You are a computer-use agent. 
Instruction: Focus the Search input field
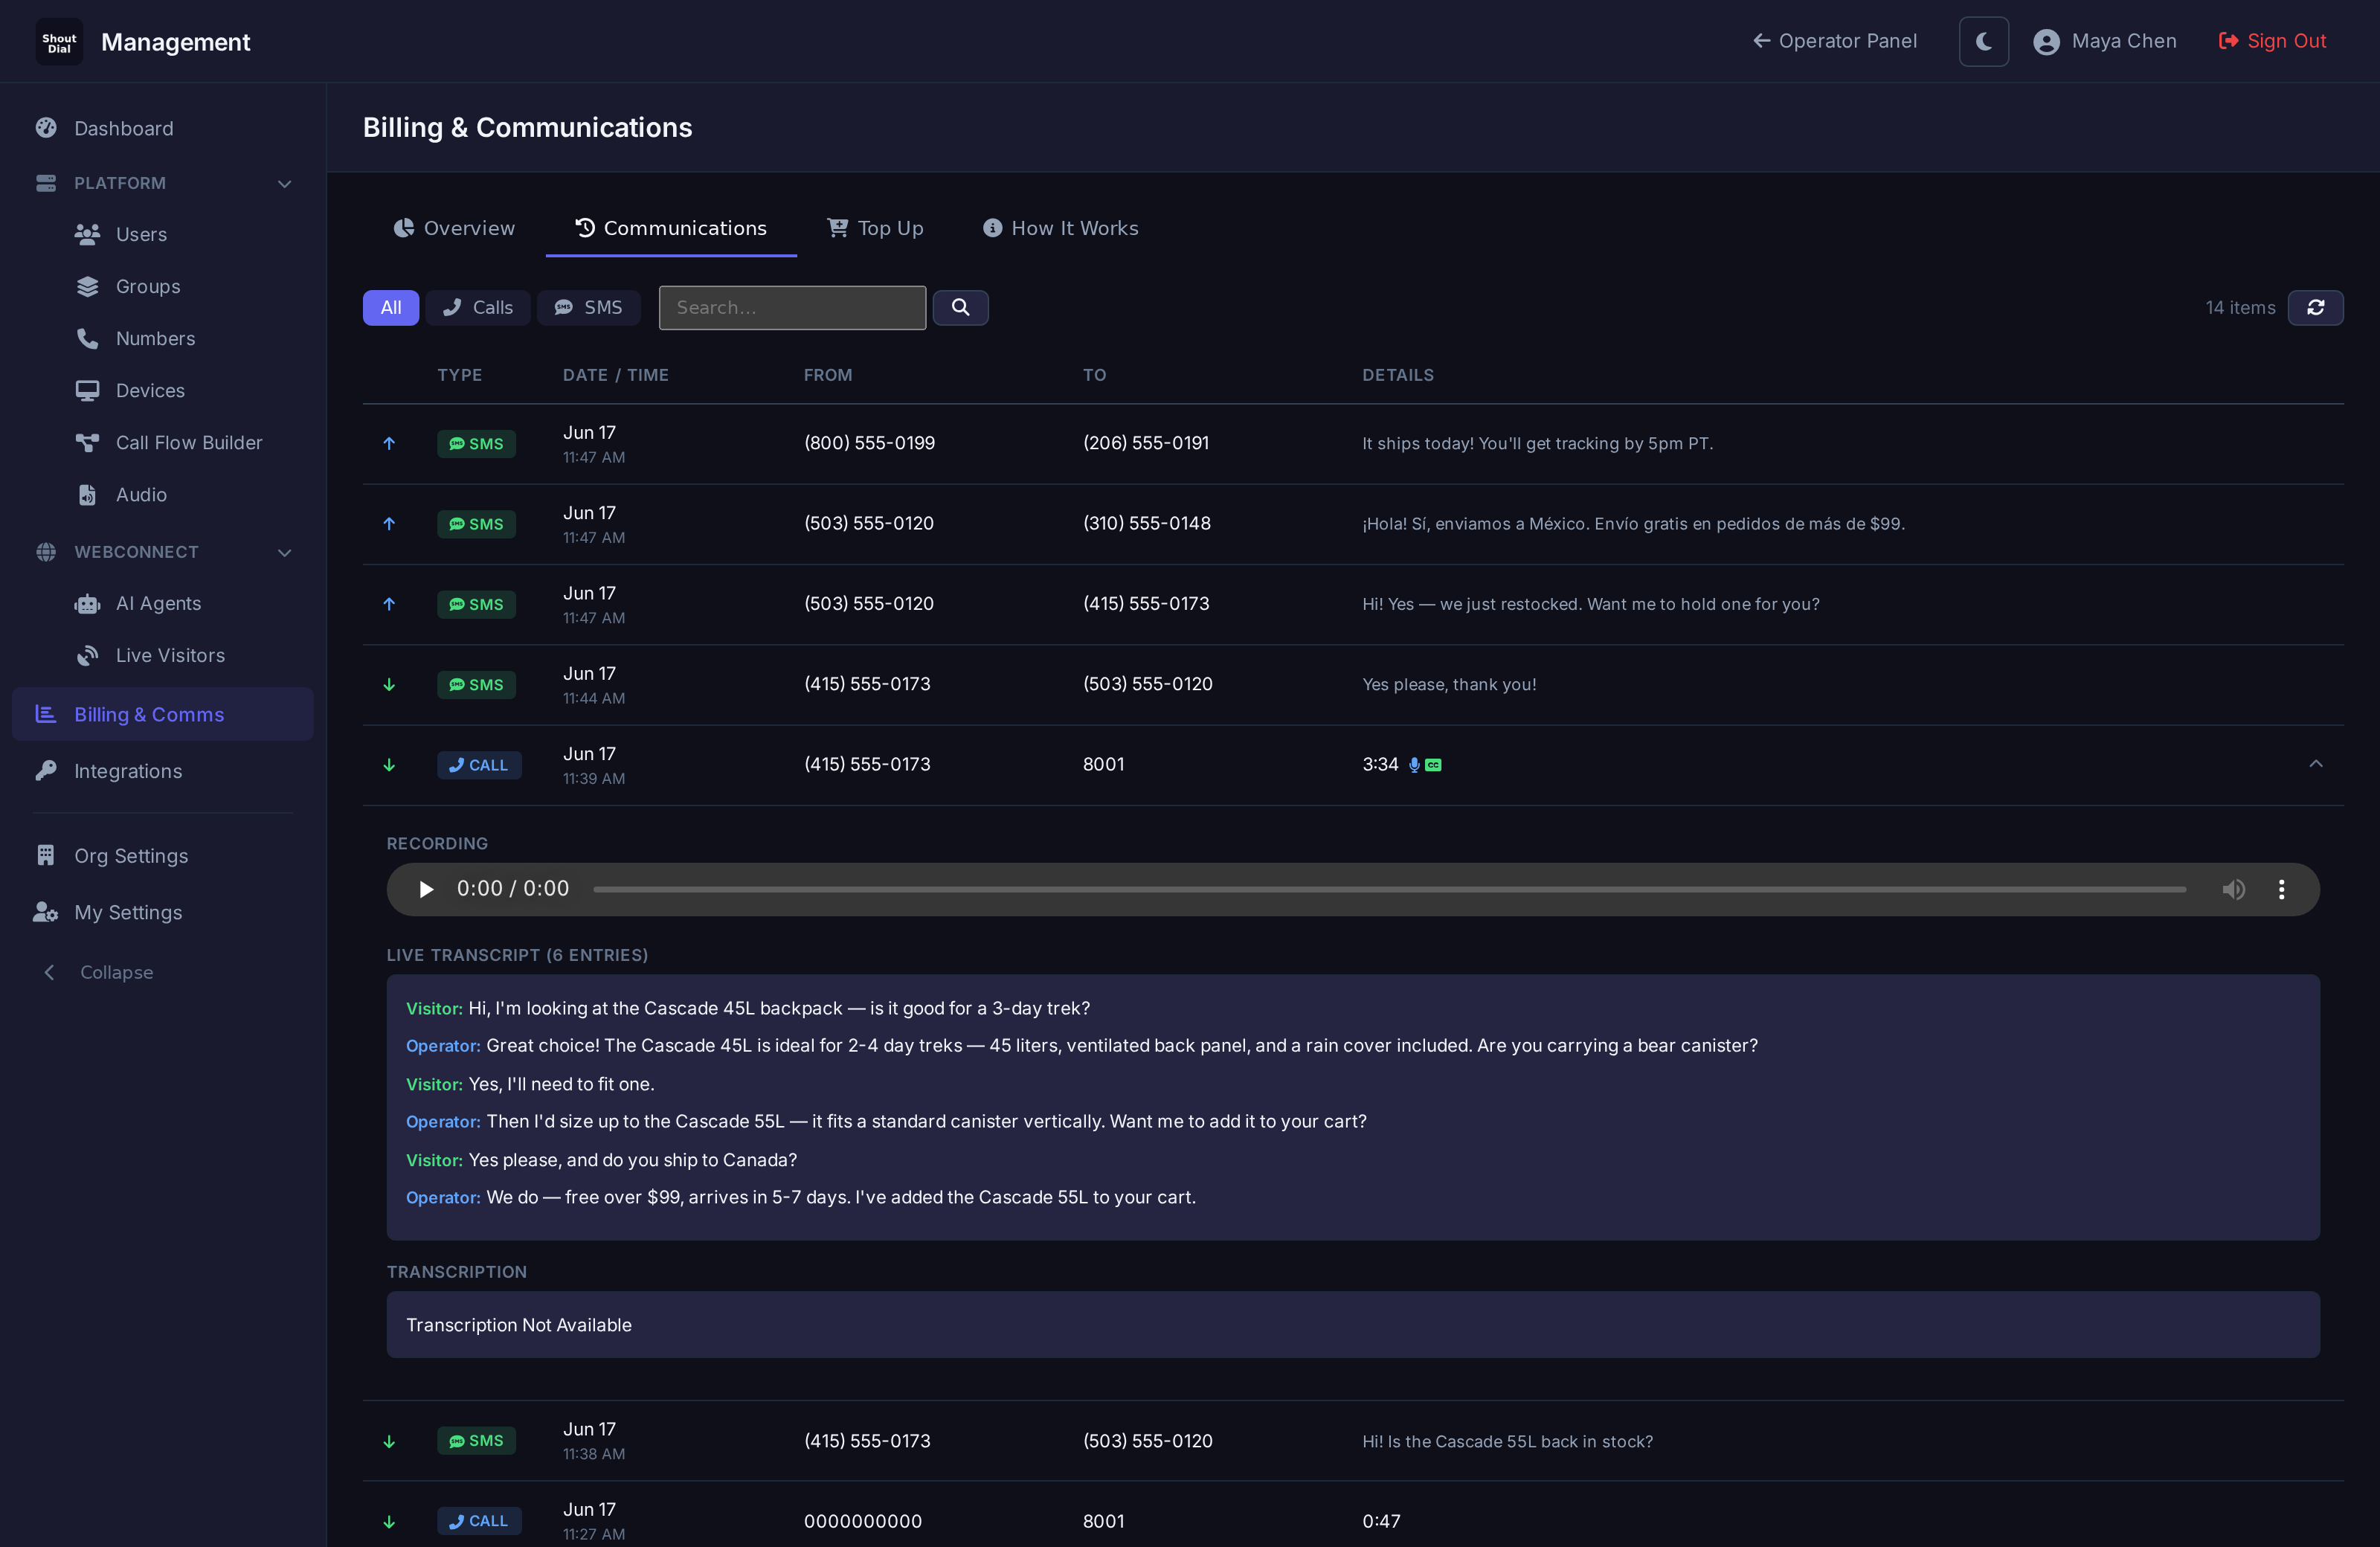pos(792,308)
